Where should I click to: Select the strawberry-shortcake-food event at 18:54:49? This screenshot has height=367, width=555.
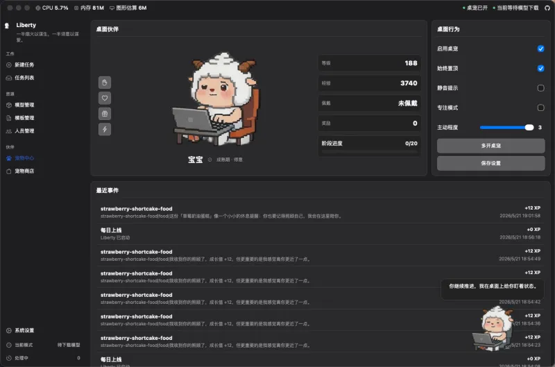pyautogui.click(x=320, y=255)
